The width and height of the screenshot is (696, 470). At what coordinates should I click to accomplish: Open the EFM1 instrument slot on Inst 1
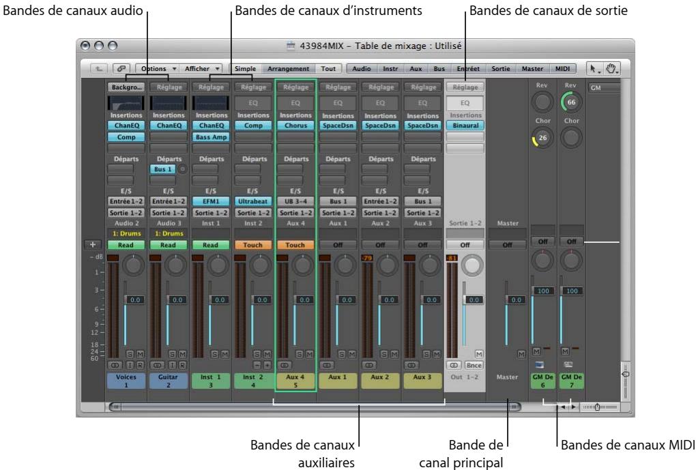(x=211, y=201)
